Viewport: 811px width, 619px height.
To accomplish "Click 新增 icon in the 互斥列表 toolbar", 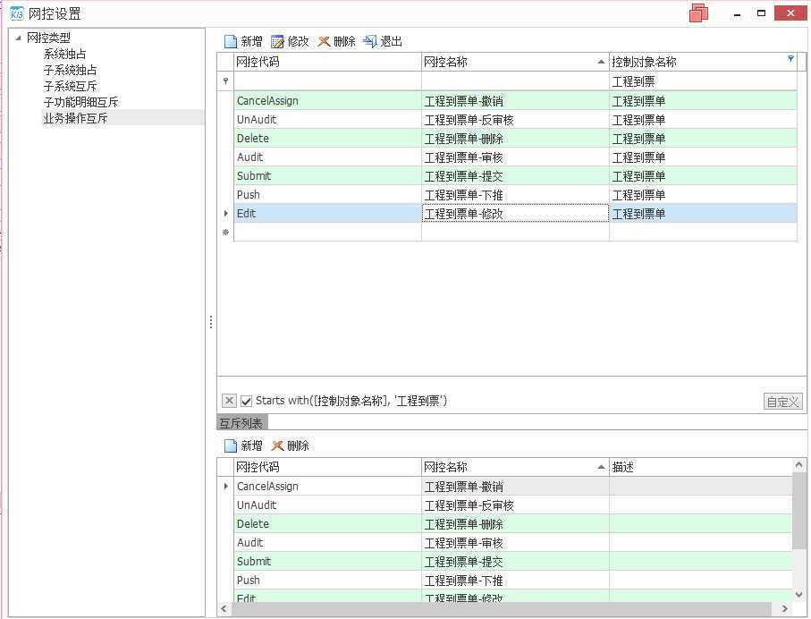I will click(x=231, y=445).
